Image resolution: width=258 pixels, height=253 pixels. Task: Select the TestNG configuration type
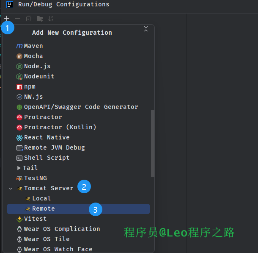[x=36, y=178]
